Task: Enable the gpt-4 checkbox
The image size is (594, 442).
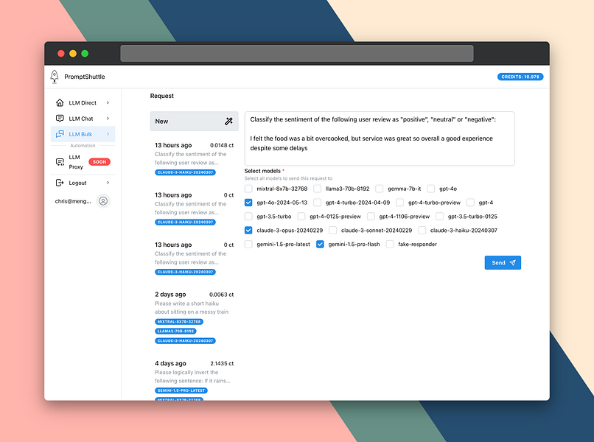Action: click(470, 203)
